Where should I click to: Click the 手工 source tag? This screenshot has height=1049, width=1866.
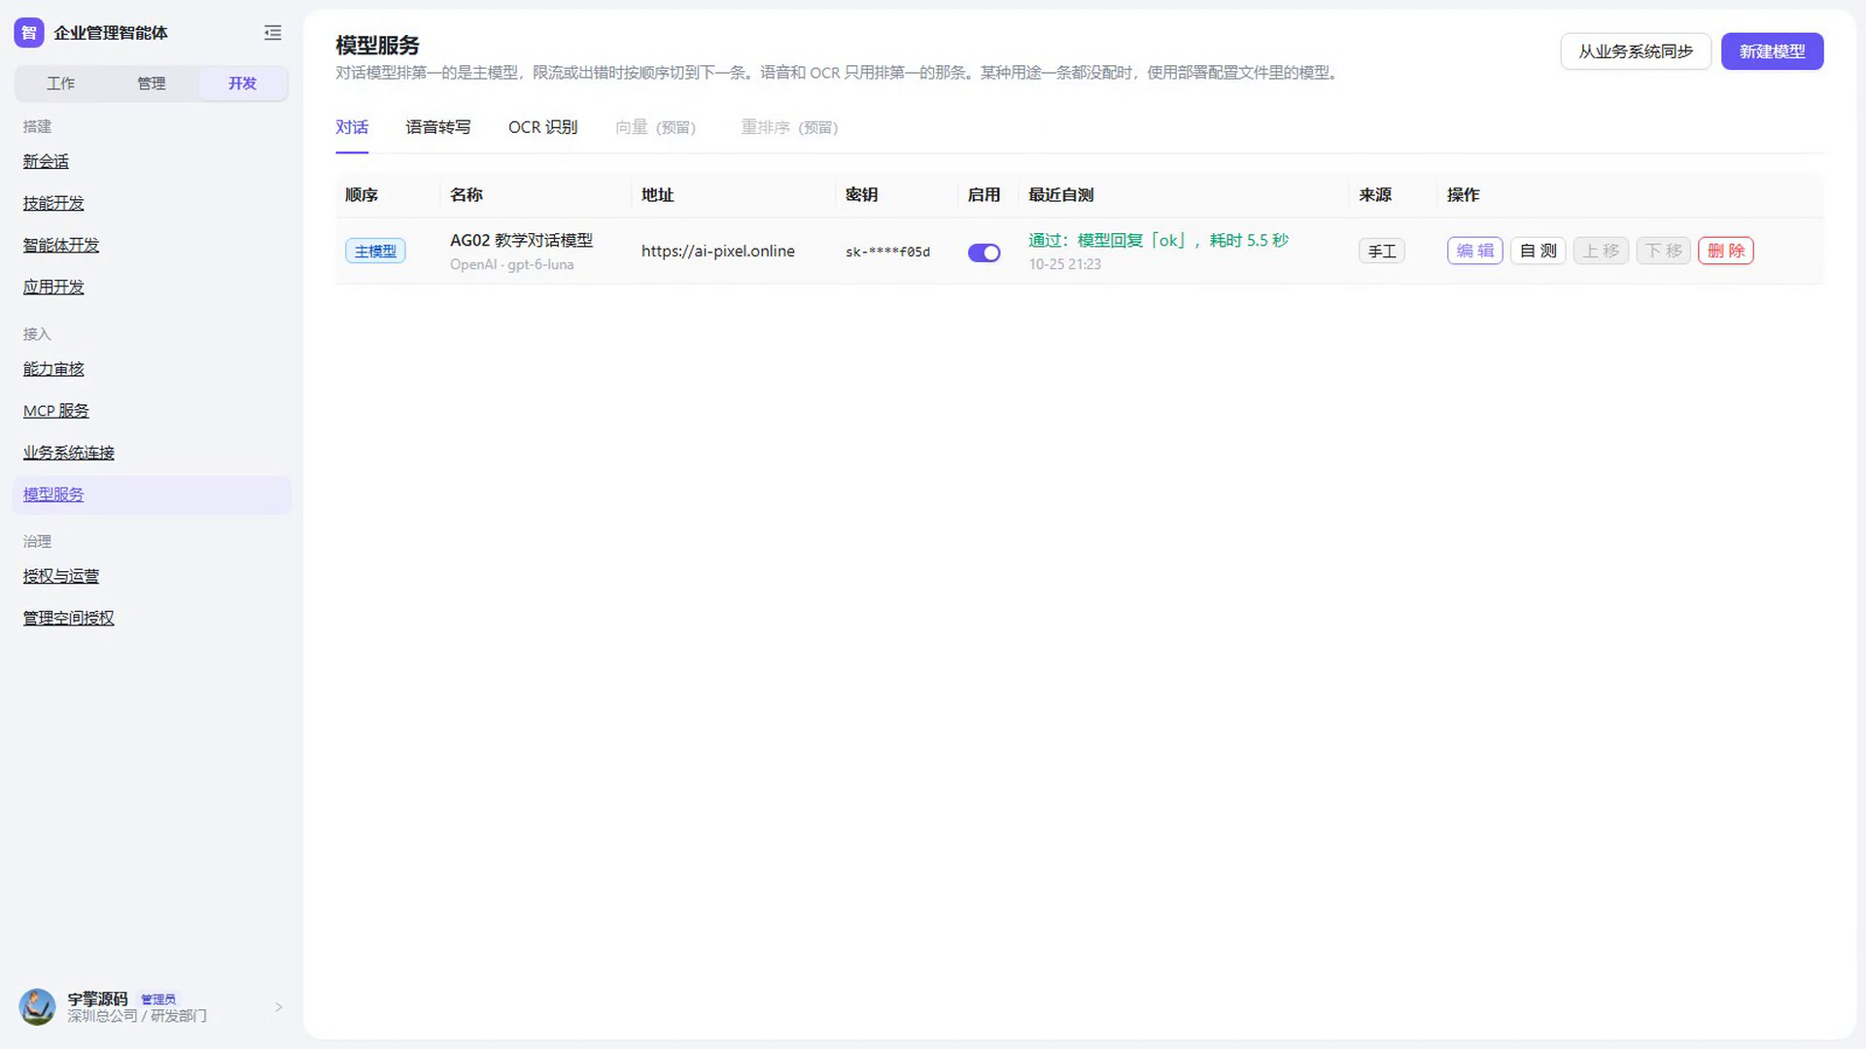(1382, 252)
